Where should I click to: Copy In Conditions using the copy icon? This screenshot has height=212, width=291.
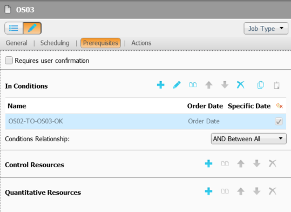(261, 85)
